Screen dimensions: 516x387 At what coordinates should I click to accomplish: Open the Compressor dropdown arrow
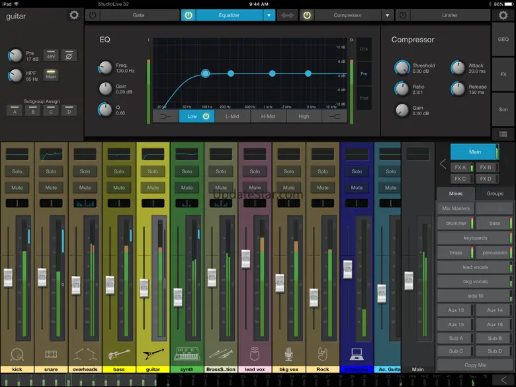coord(388,15)
